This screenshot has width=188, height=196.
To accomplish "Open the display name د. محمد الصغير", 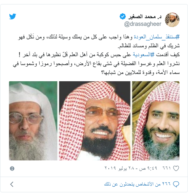I will pos(145,17).
